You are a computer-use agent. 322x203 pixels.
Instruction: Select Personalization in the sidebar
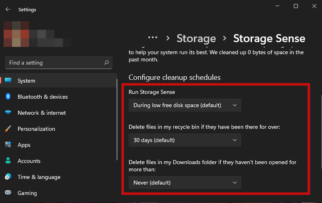[x=36, y=129]
